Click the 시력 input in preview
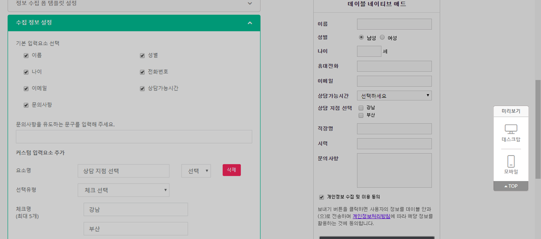Image resolution: width=541 pixels, height=239 pixels. (x=394, y=143)
